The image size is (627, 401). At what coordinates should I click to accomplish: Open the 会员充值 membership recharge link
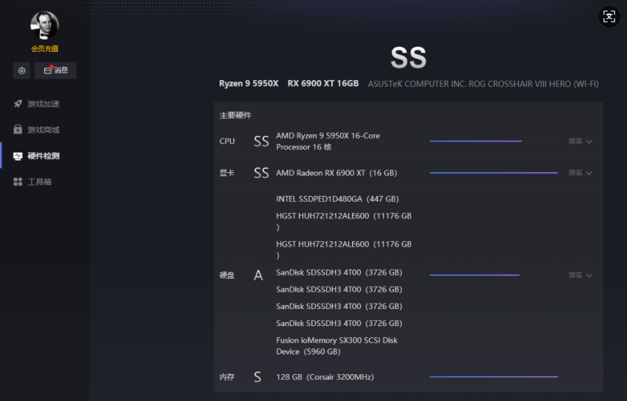pos(45,49)
